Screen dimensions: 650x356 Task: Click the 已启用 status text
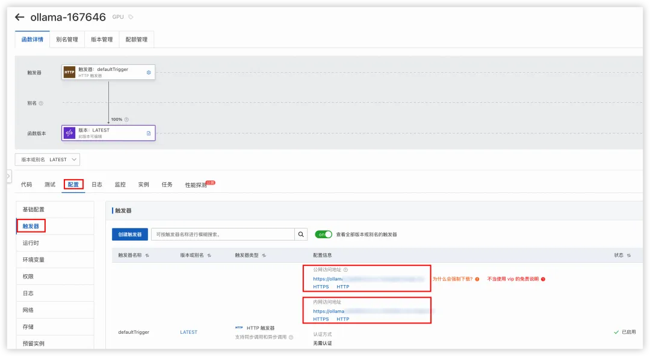pyautogui.click(x=628, y=332)
